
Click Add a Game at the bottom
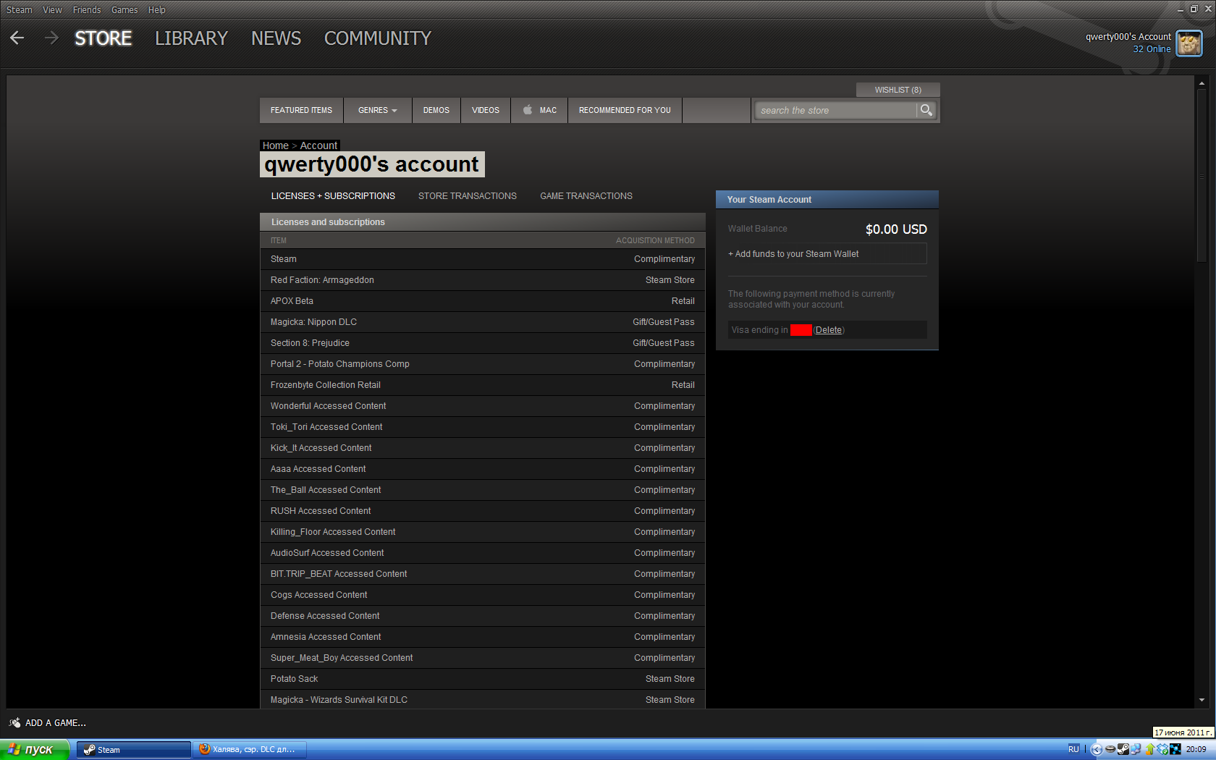[55, 722]
